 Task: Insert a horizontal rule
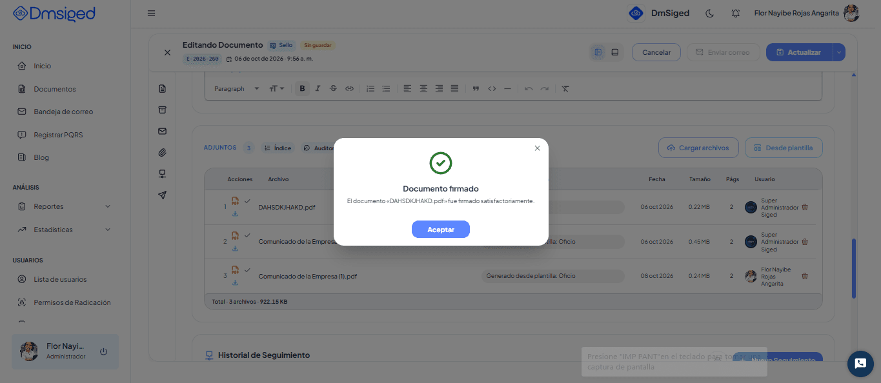tap(507, 88)
